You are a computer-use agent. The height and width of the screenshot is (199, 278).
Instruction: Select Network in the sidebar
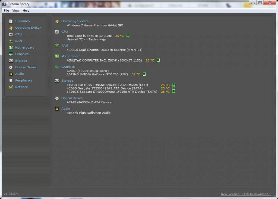pyautogui.click(x=21, y=87)
